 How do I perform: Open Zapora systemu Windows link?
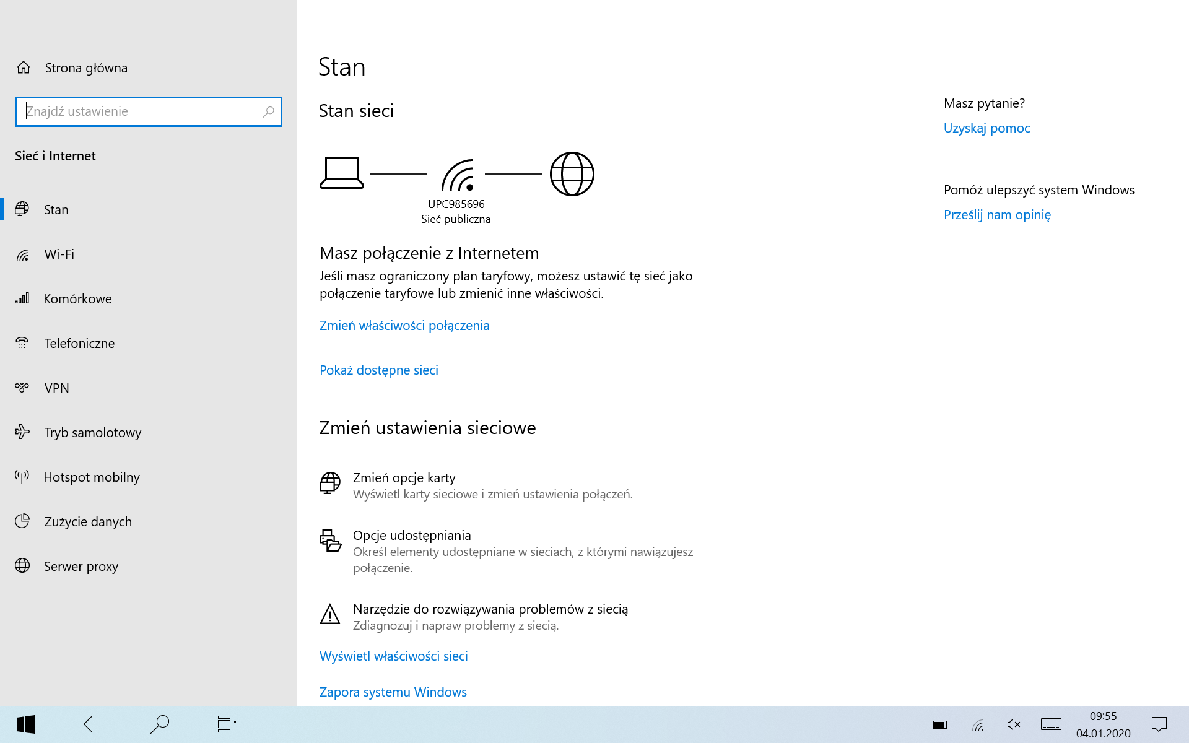(x=393, y=692)
